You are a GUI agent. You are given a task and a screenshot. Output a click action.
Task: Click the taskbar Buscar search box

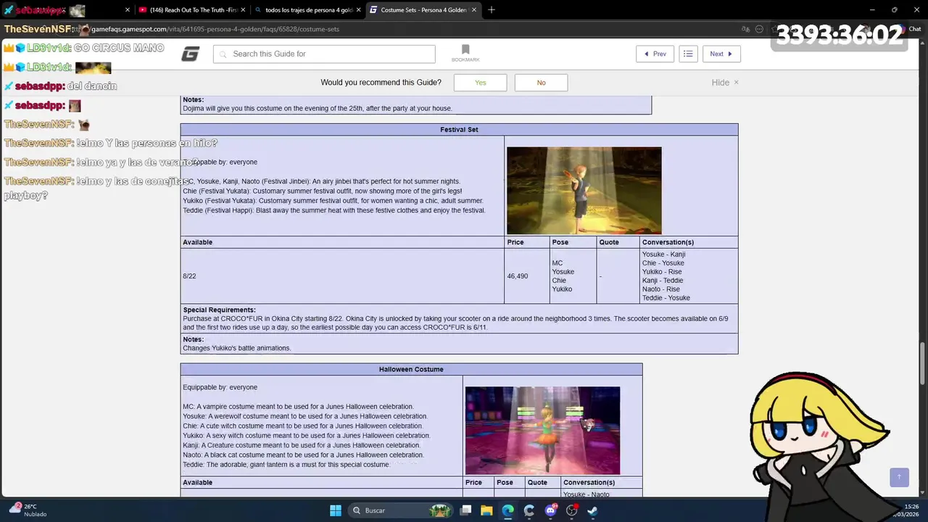click(401, 510)
